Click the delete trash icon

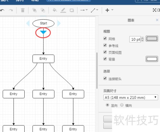coord(23,10)
